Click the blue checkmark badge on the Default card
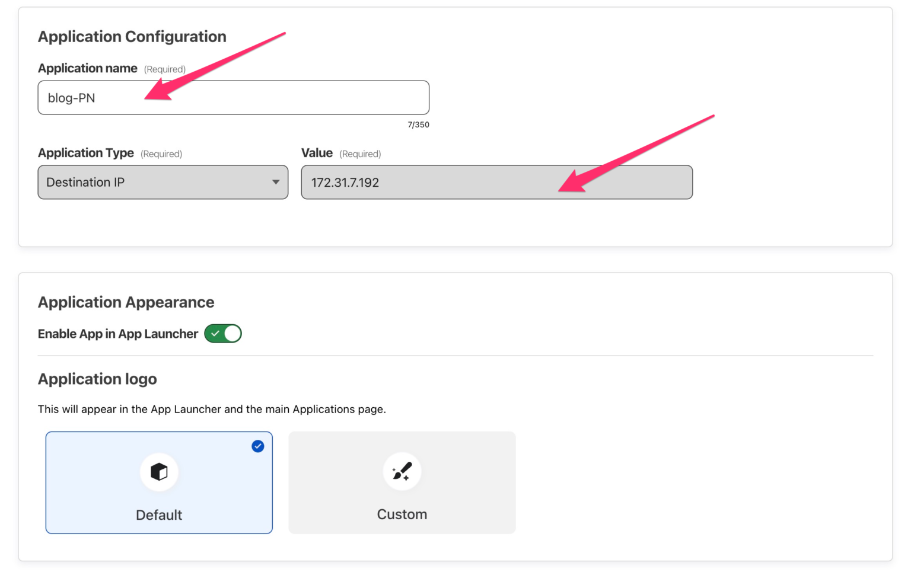This screenshot has width=911, height=572. click(258, 446)
